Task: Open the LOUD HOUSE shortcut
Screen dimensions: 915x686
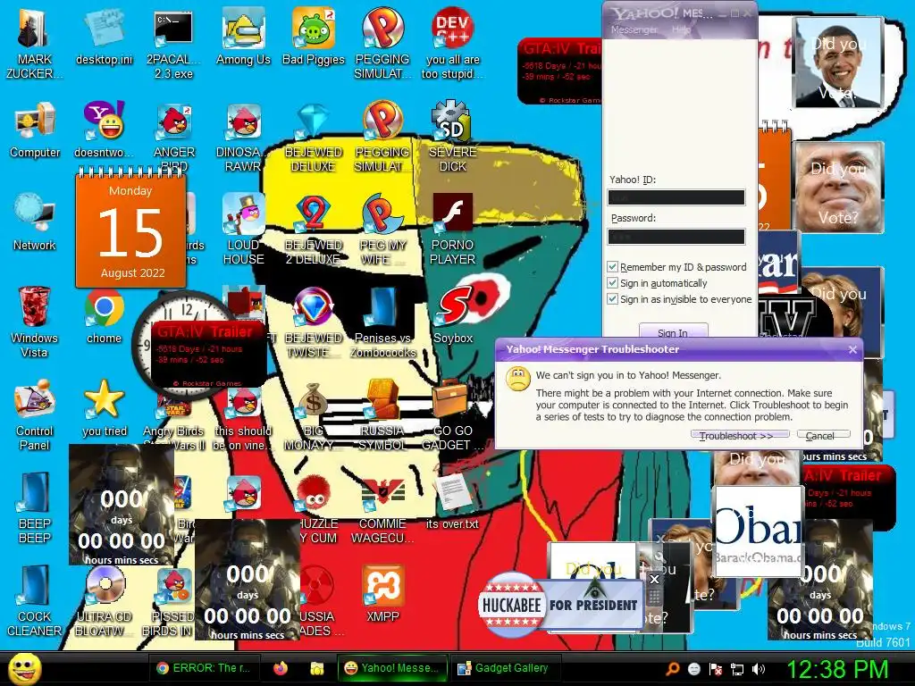Action: point(243,229)
